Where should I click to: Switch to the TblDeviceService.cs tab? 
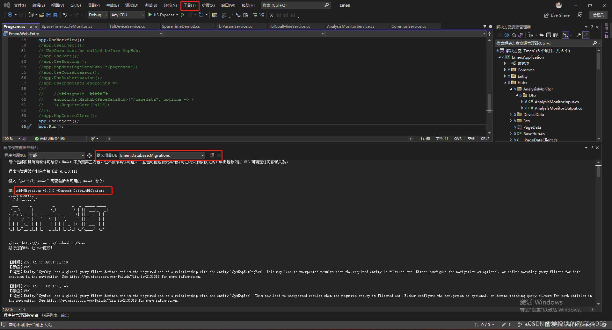[127, 26]
